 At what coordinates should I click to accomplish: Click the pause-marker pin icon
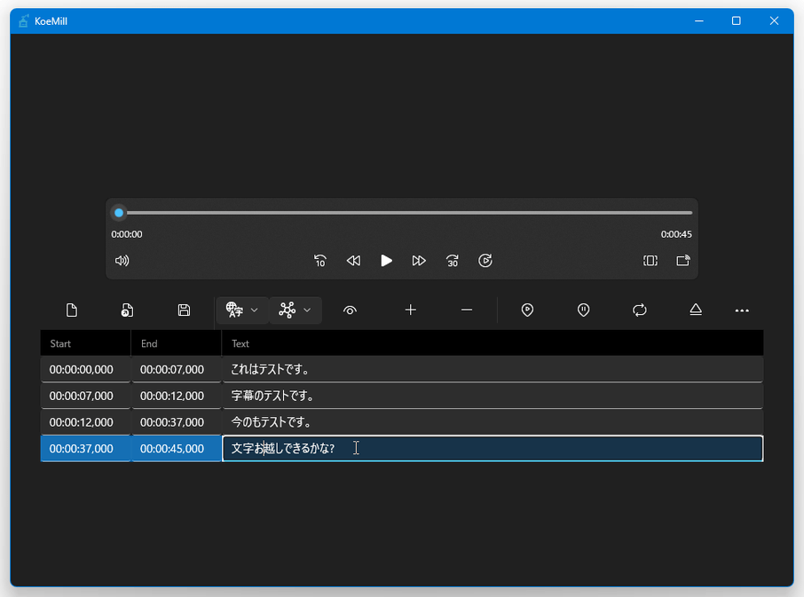583,310
